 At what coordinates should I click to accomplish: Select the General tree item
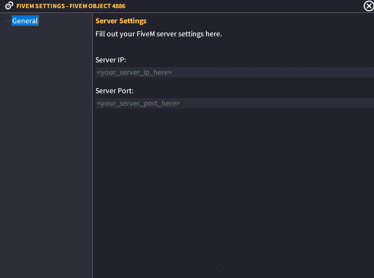coord(25,21)
